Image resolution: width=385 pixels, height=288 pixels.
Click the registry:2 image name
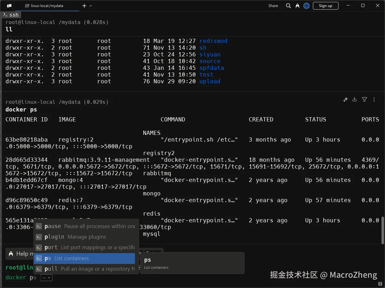[76, 140]
